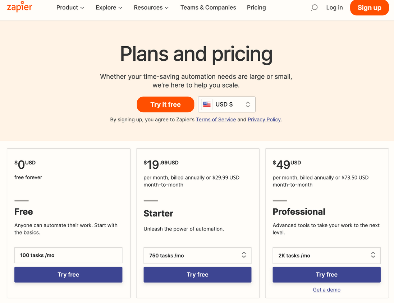Click the Explore menu chevron arrow
The width and height of the screenshot is (394, 303).
tap(120, 8)
